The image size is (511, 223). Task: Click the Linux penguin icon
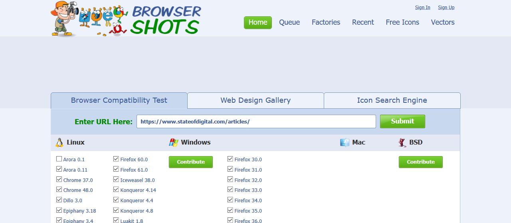[x=59, y=143]
